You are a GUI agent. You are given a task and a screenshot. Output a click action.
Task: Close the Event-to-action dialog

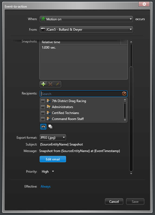coord(144,4)
